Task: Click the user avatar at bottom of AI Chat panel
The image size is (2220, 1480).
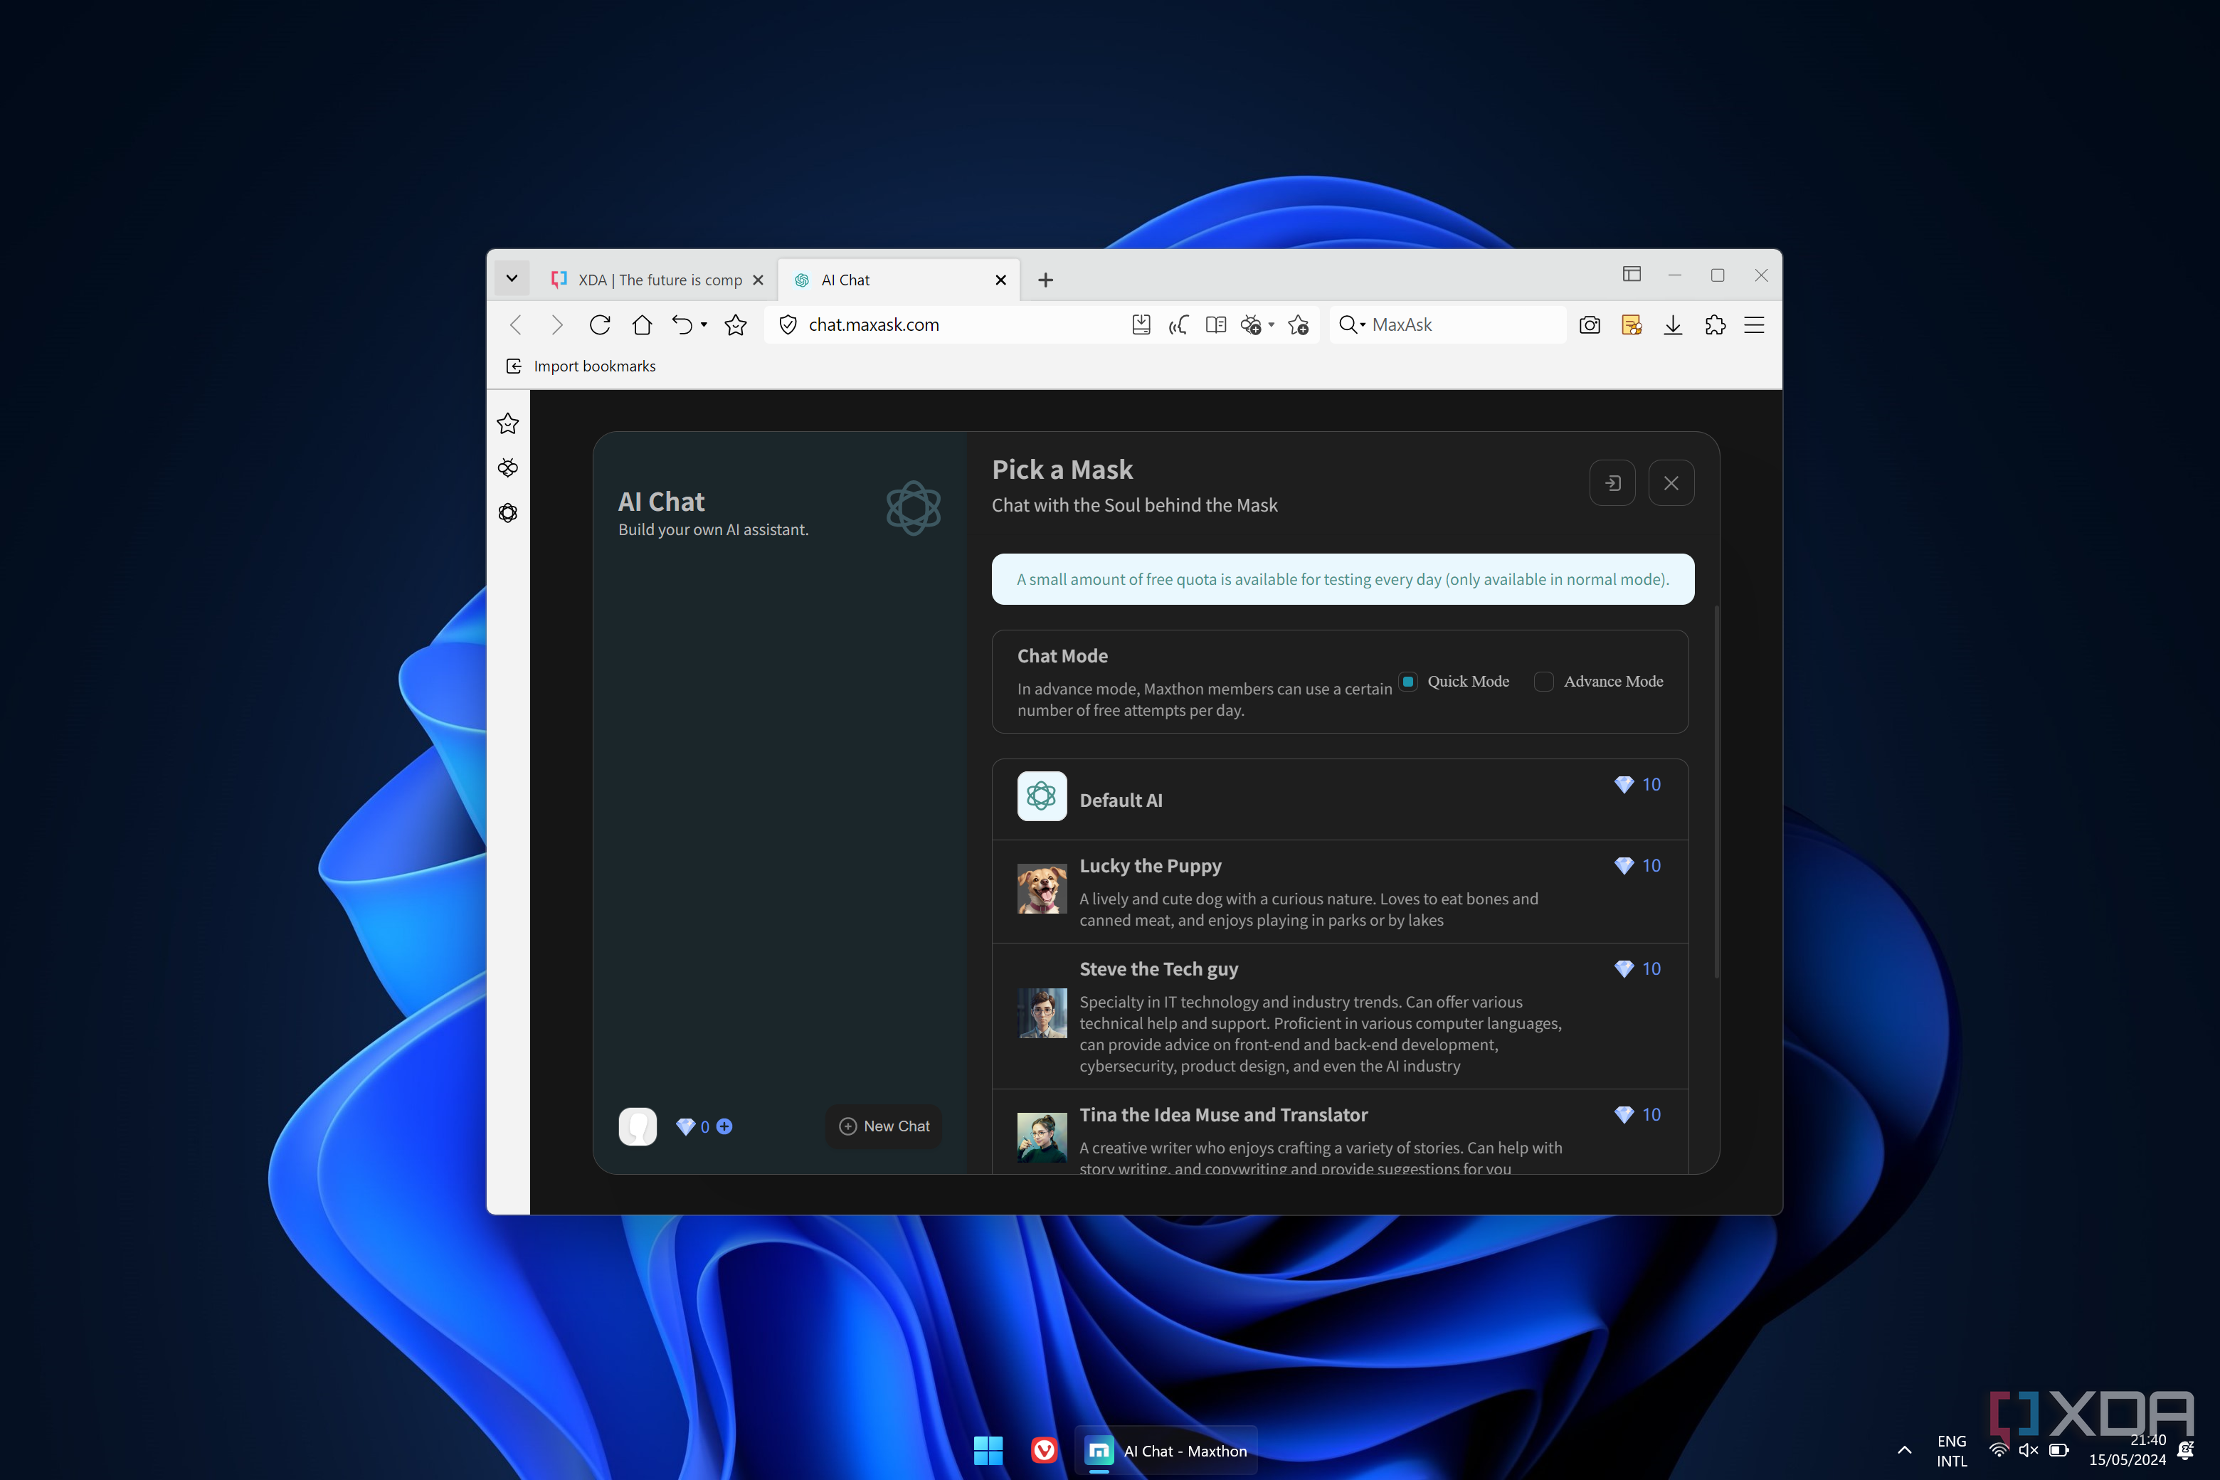Action: pyautogui.click(x=638, y=1126)
